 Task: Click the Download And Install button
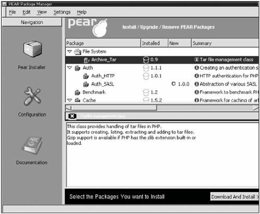pyautogui.click(x=235, y=197)
